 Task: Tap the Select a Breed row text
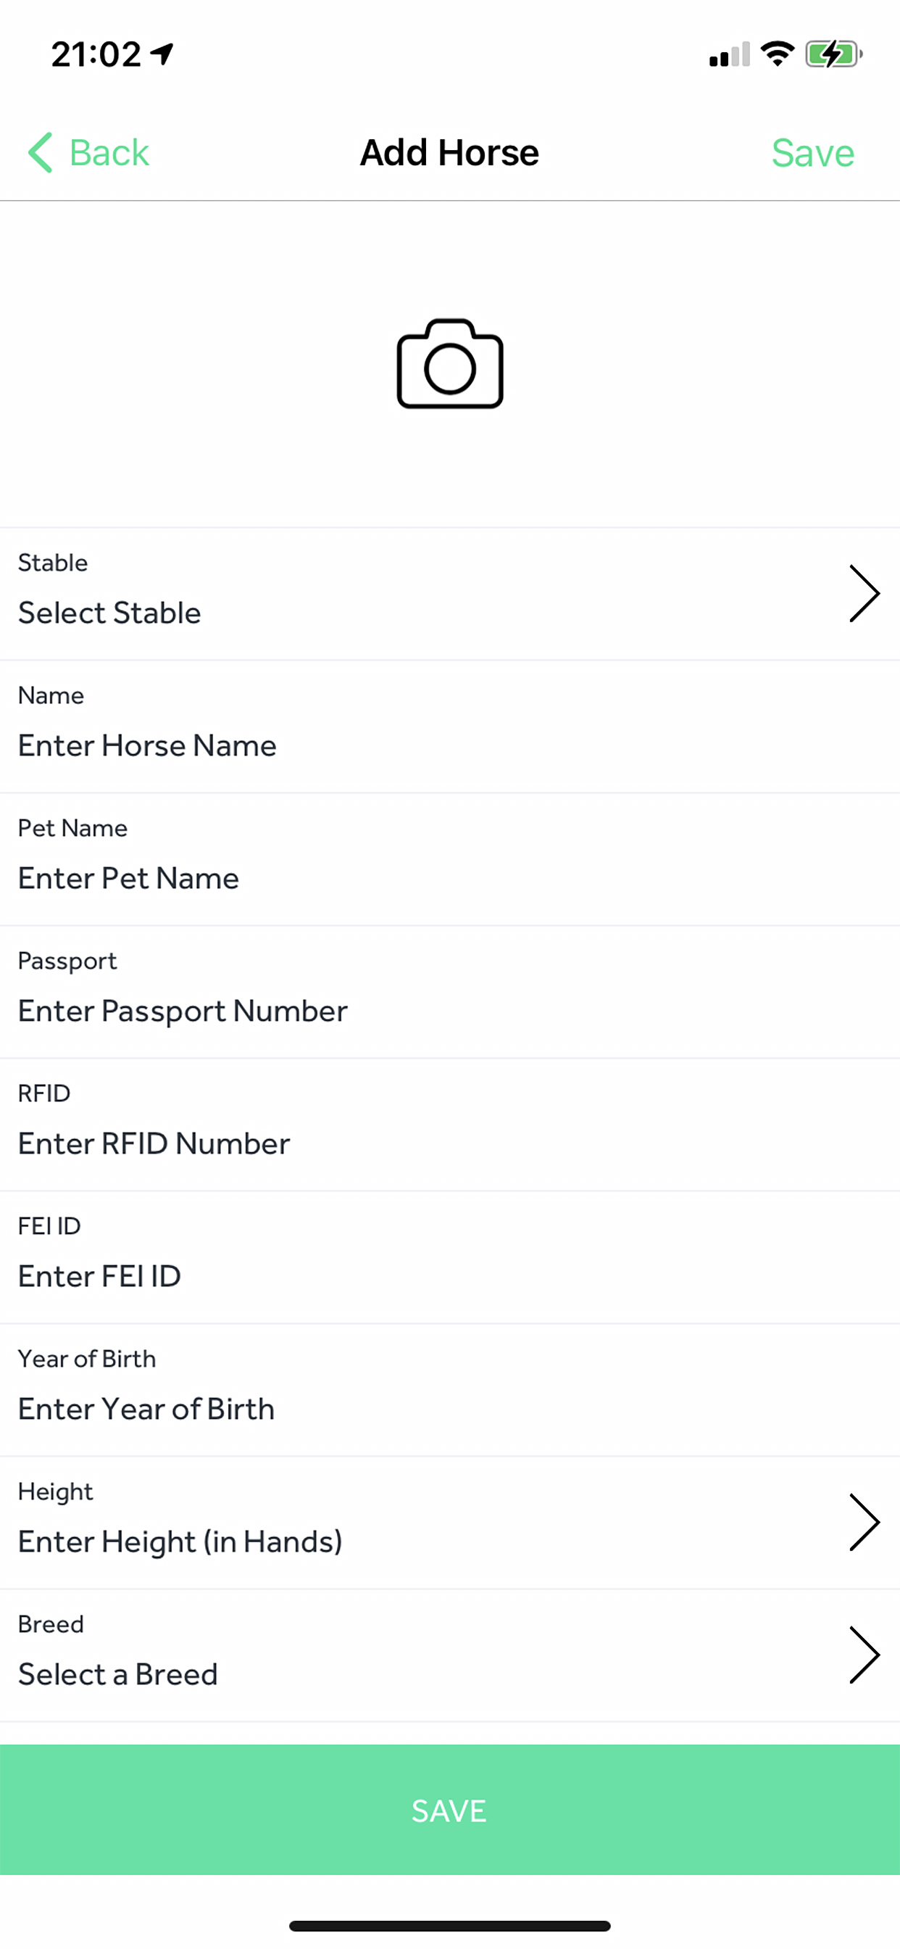point(118,1674)
